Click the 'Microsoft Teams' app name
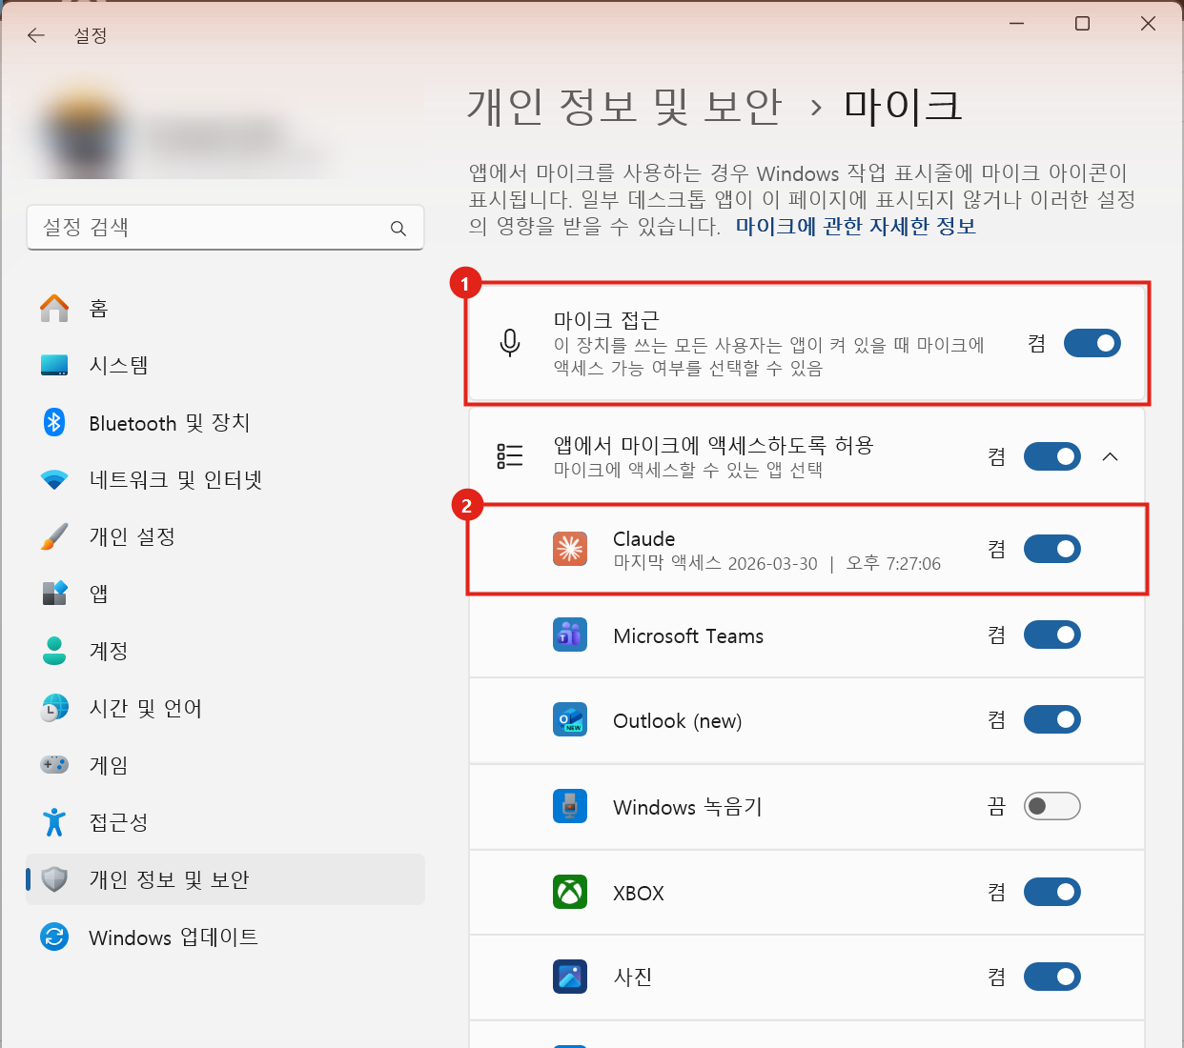 click(688, 635)
